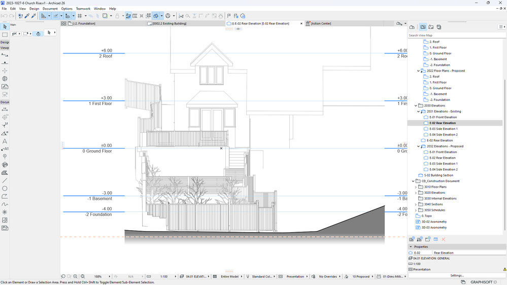Click the Undo icon
This screenshot has height=285, width=507.
pyautogui.click(x=5, y=16)
